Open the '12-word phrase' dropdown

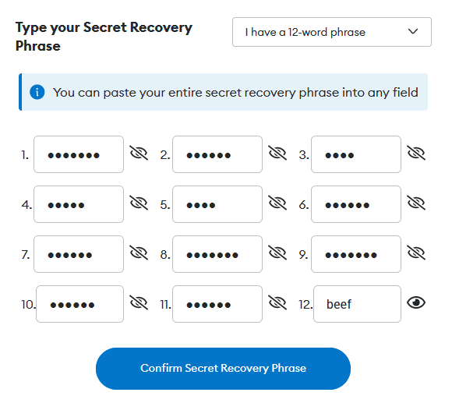(332, 32)
